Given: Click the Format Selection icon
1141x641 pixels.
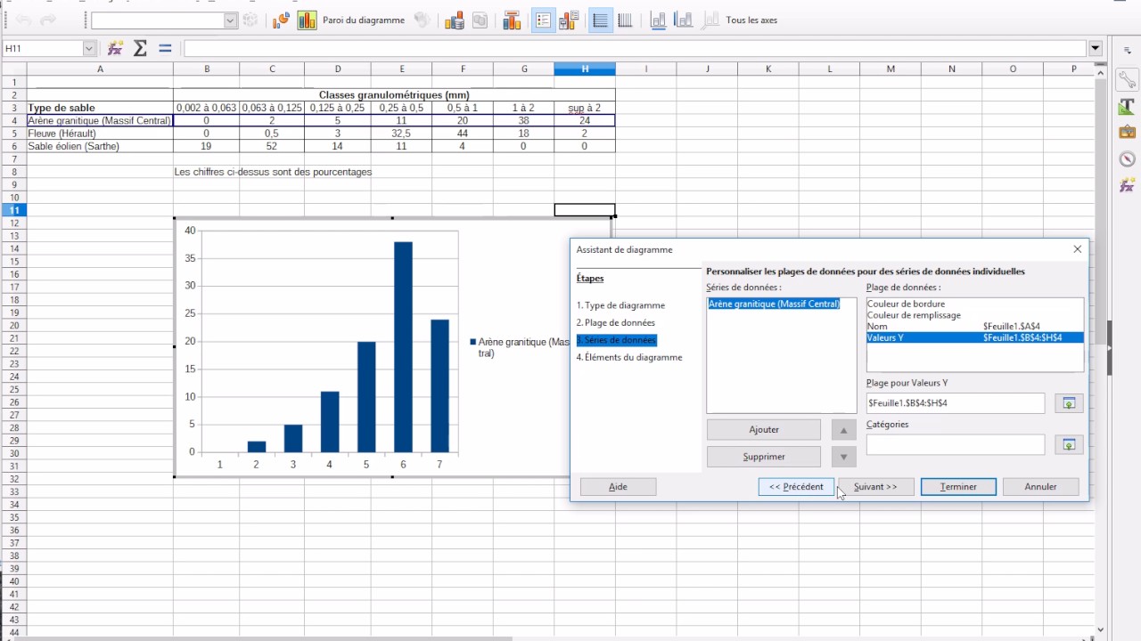Looking at the screenshot, I should [250, 20].
